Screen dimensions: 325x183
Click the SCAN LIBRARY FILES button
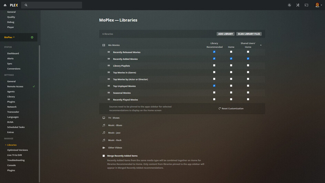249,34
